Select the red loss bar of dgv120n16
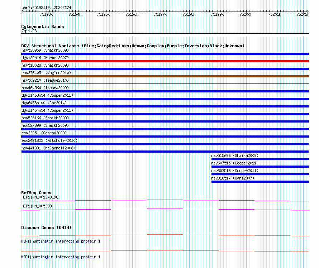This screenshot has height=268, width=319. click(x=165, y=61)
